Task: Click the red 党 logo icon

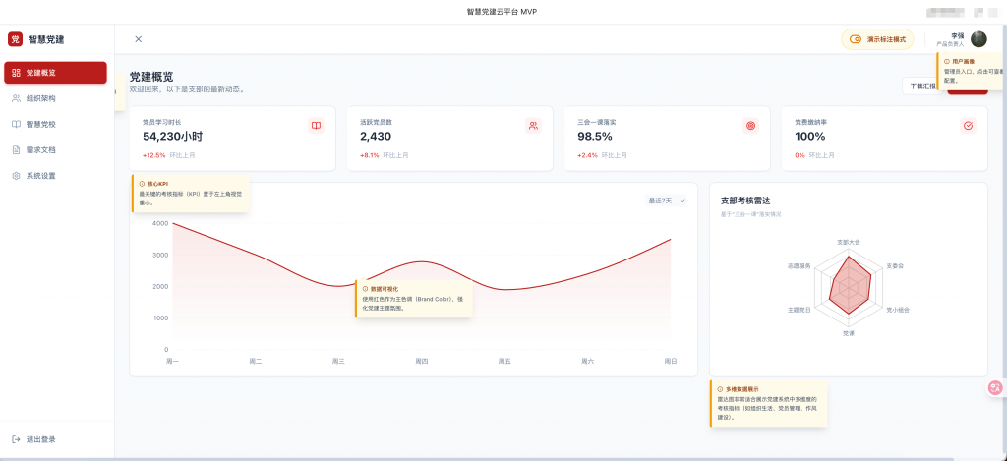Action: tap(15, 39)
